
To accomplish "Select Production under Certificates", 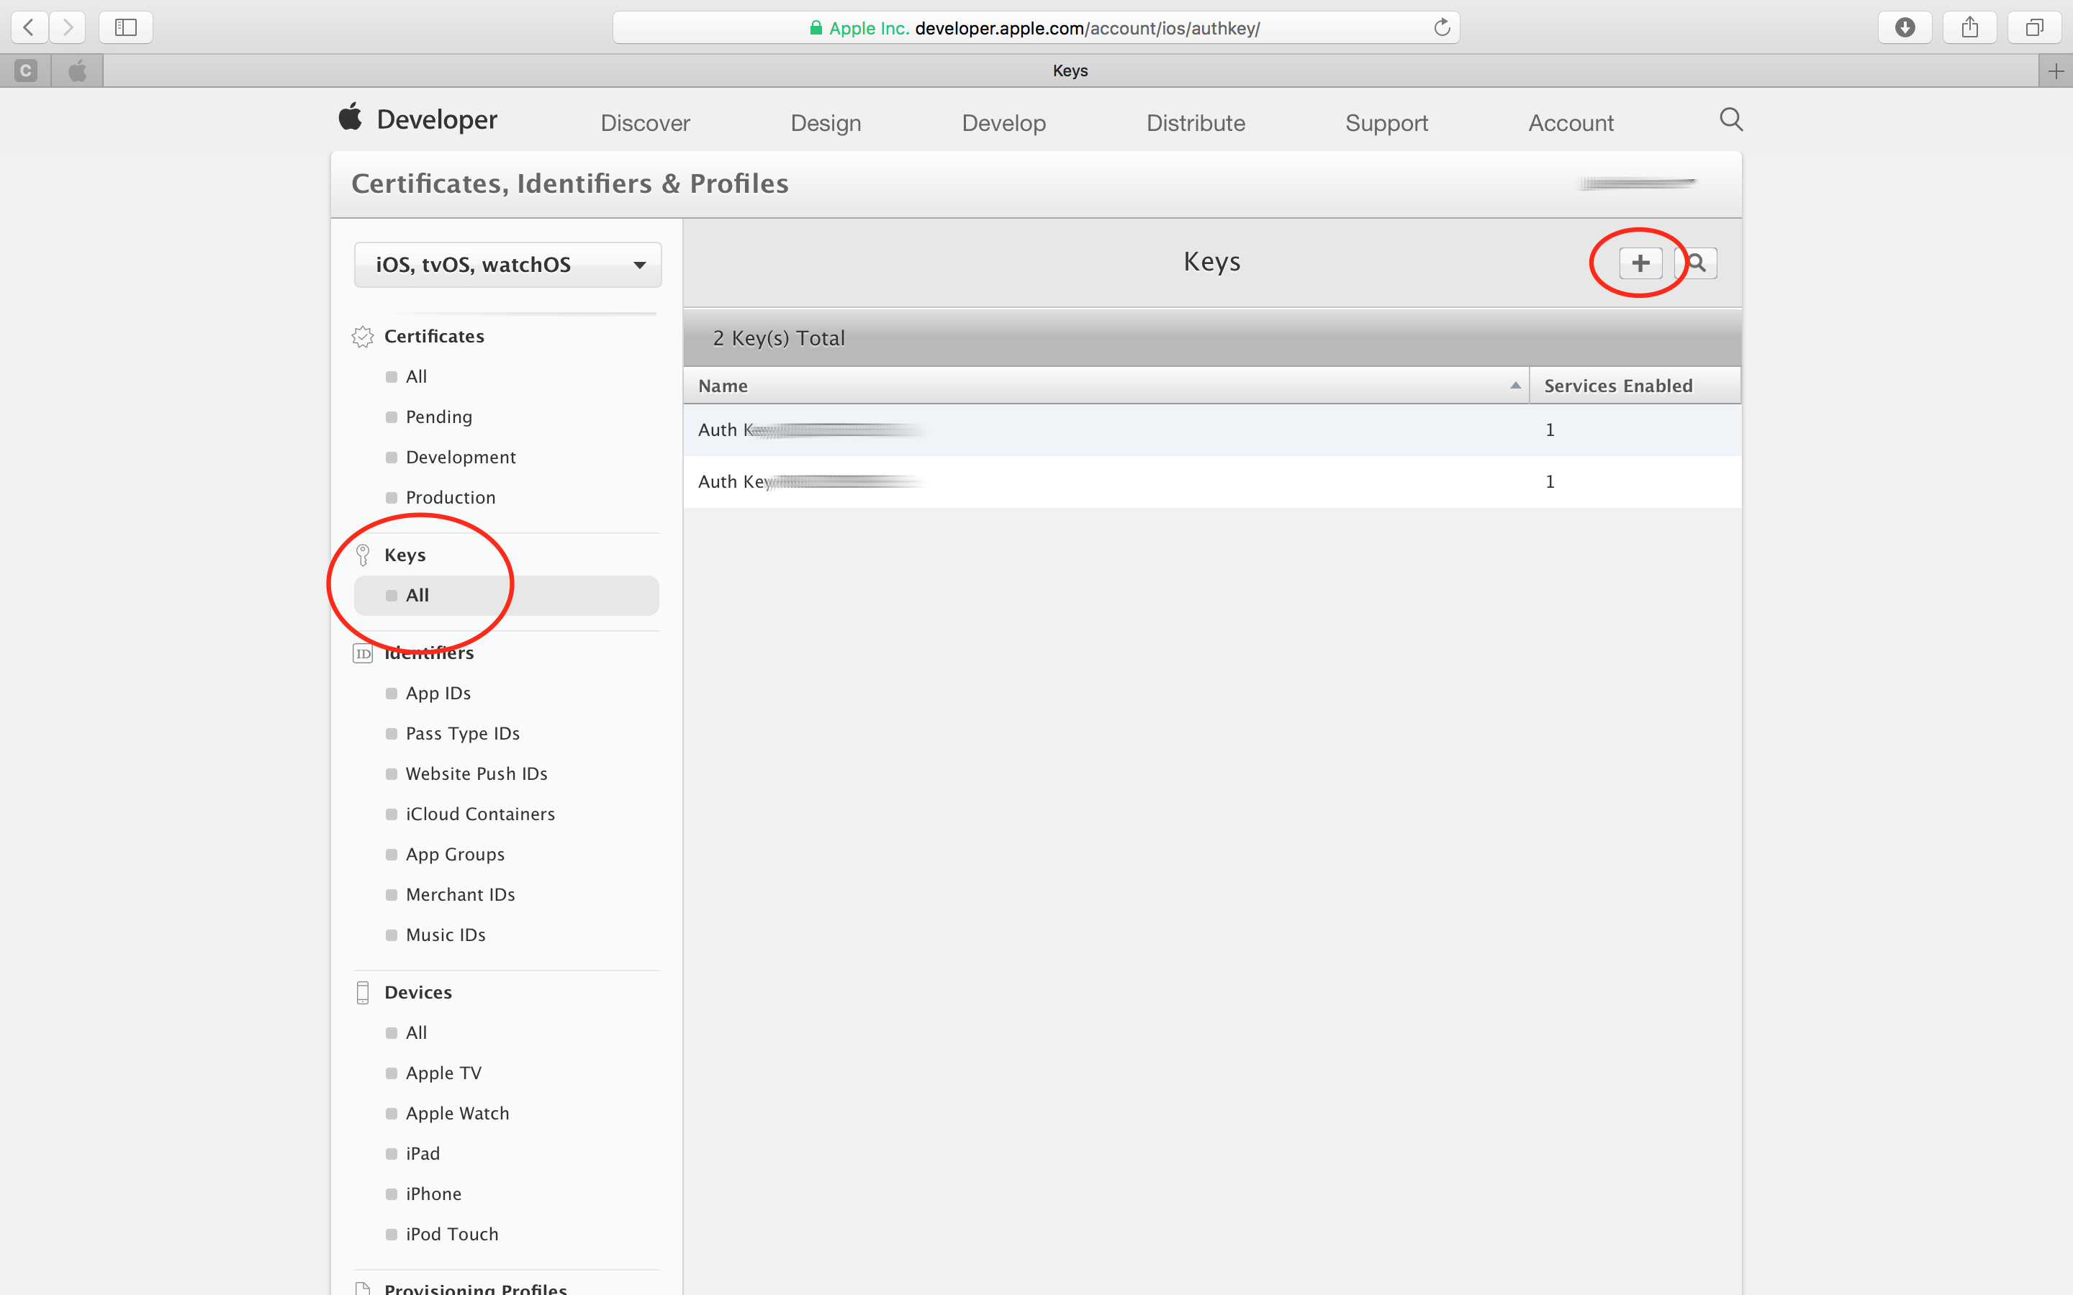I will point(450,498).
